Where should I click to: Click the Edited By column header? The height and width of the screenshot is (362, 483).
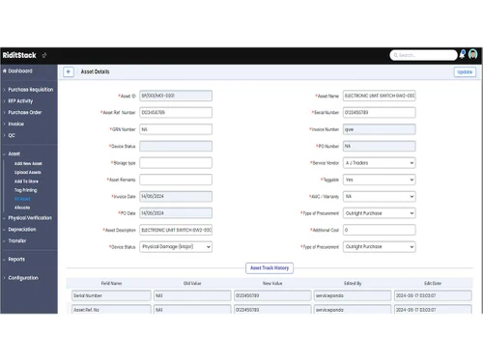353,284
